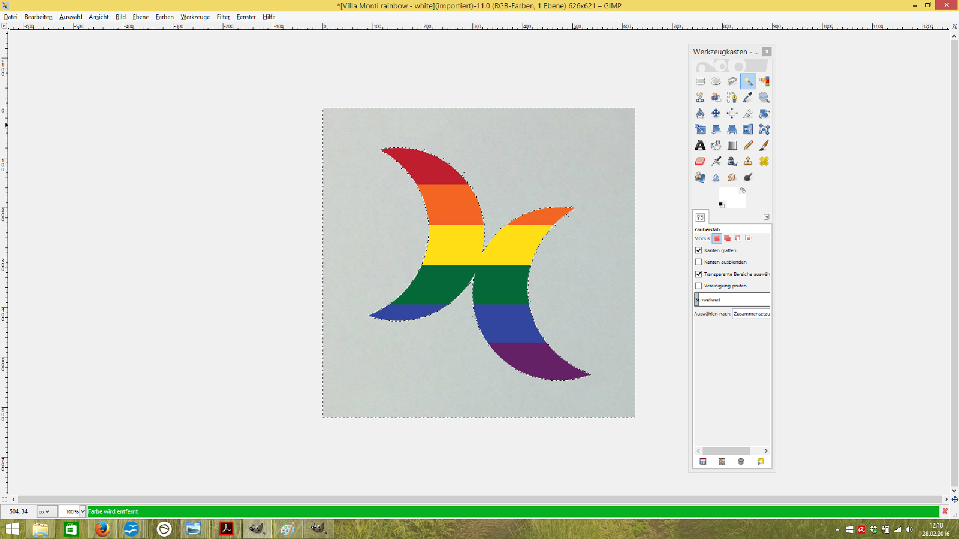This screenshot has height=539, width=959.
Task: Select the rectangle selection tool
Action: click(x=700, y=81)
